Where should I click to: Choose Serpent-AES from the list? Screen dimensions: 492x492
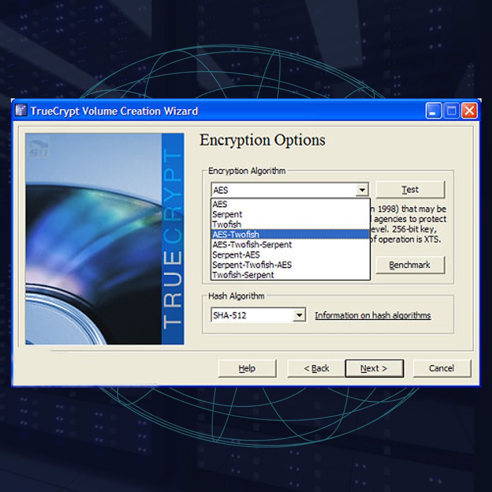pyautogui.click(x=236, y=255)
